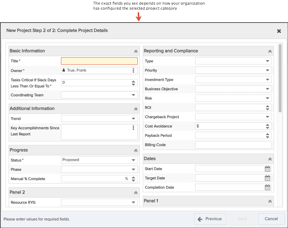
Task: Click into the Billing Code field
Action: [233, 145]
